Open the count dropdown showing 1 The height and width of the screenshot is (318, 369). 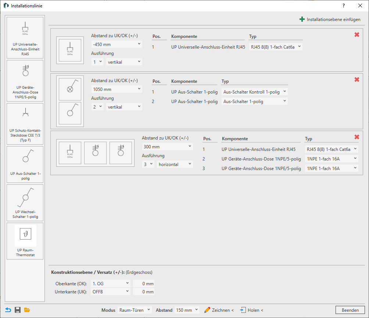click(97, 62)
